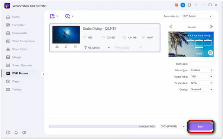Screen dimensions: 223x139
Task: Open the Menu Type Custom dropdown
Action: 201,70
